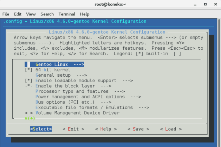Click the <Select> button
221x147 pixels.
(x=41, y=129)
